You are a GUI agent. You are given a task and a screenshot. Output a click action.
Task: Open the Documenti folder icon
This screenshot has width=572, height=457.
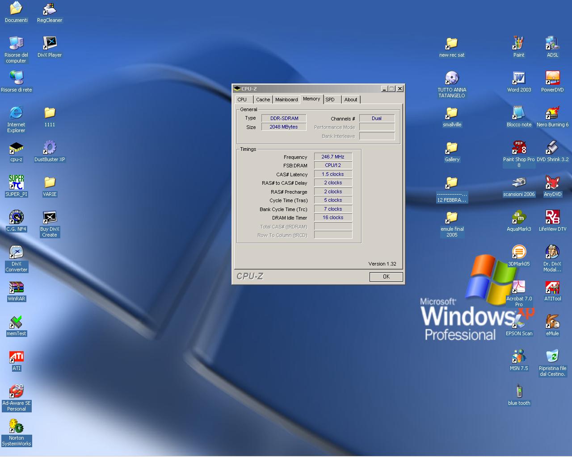[16, 12]
